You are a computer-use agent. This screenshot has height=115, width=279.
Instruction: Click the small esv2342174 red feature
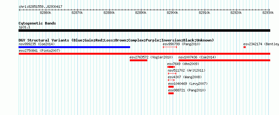point(245,47)
